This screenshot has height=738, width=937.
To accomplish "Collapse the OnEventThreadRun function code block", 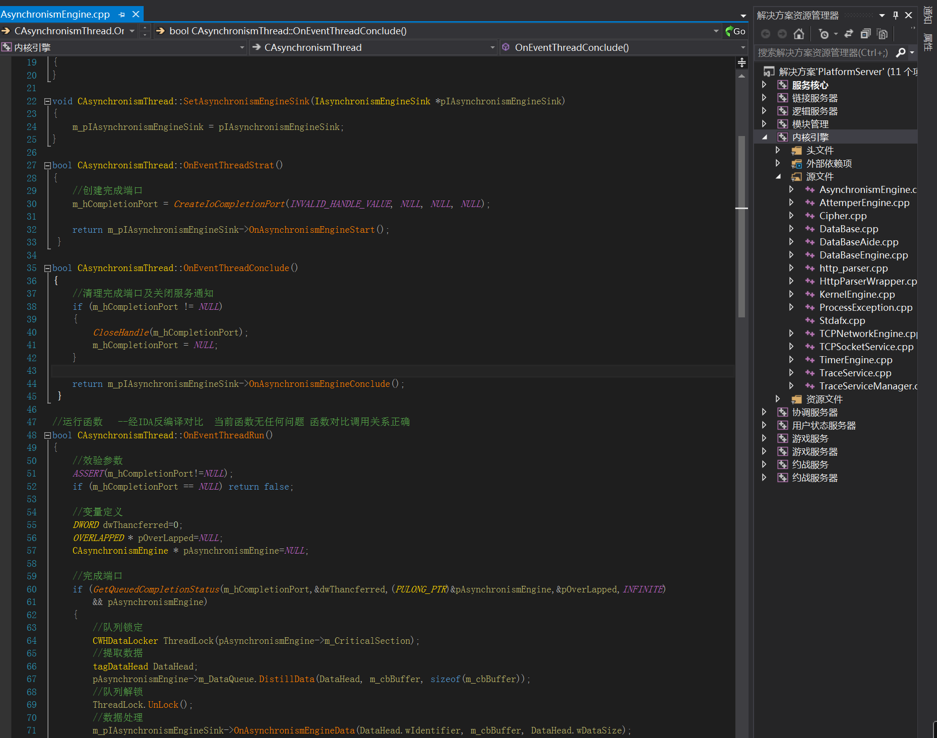I will point(47,435).
